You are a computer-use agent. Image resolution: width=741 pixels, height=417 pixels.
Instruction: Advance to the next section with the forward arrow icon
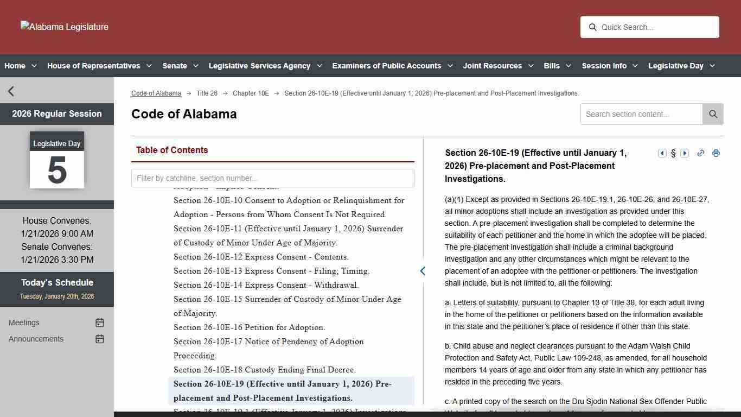[684, 153]
